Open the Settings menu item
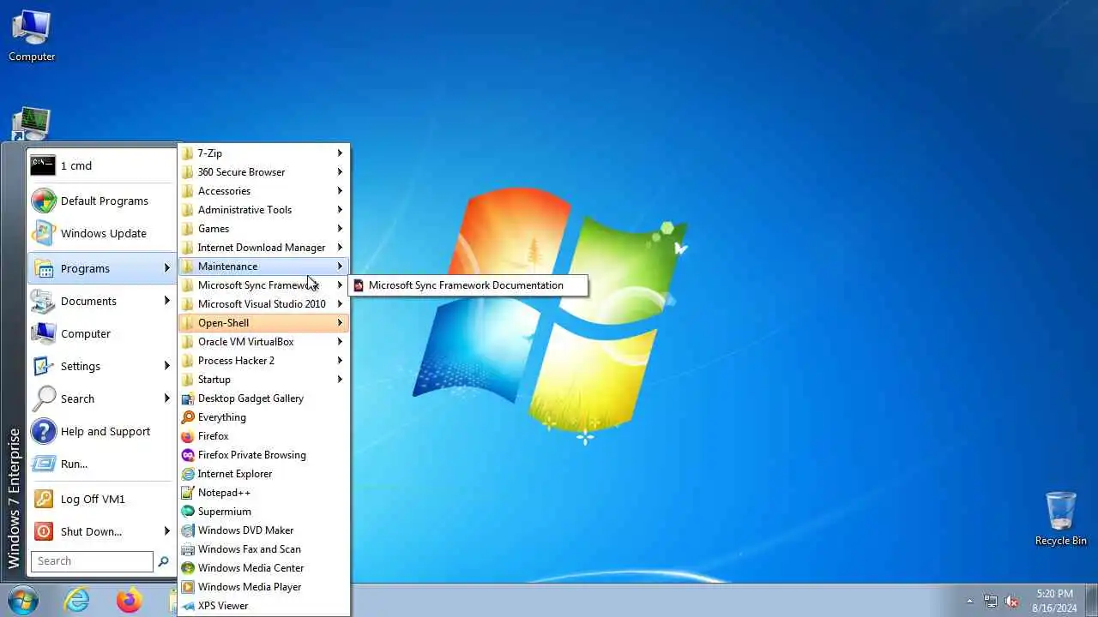The height and width of the screenshot is (617, 1098). pos(101,366)
